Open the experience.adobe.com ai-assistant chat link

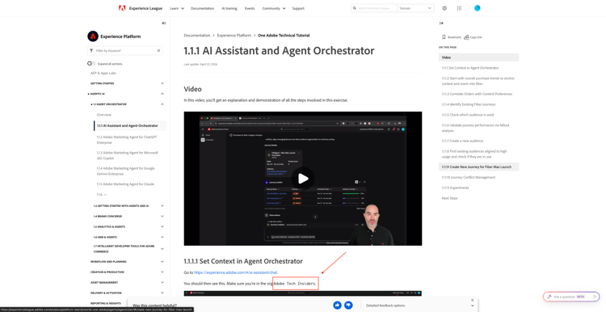[235, 272]
